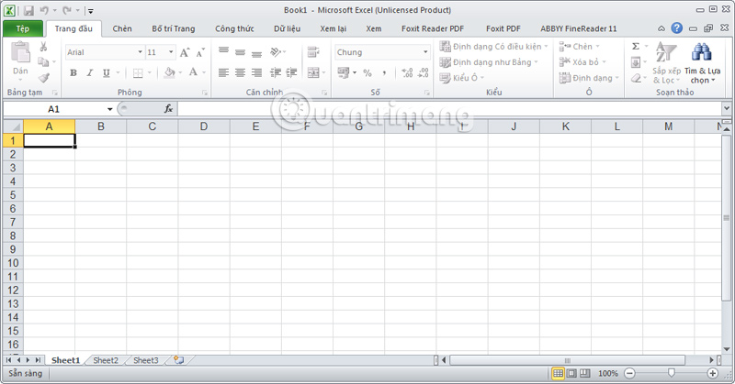The height and width of the screenshot is (384, 735).
Task: Select the Format Painter brush icon
Action: click(43, 78)
